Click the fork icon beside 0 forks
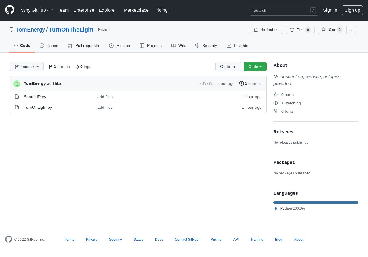 point(276,111)
